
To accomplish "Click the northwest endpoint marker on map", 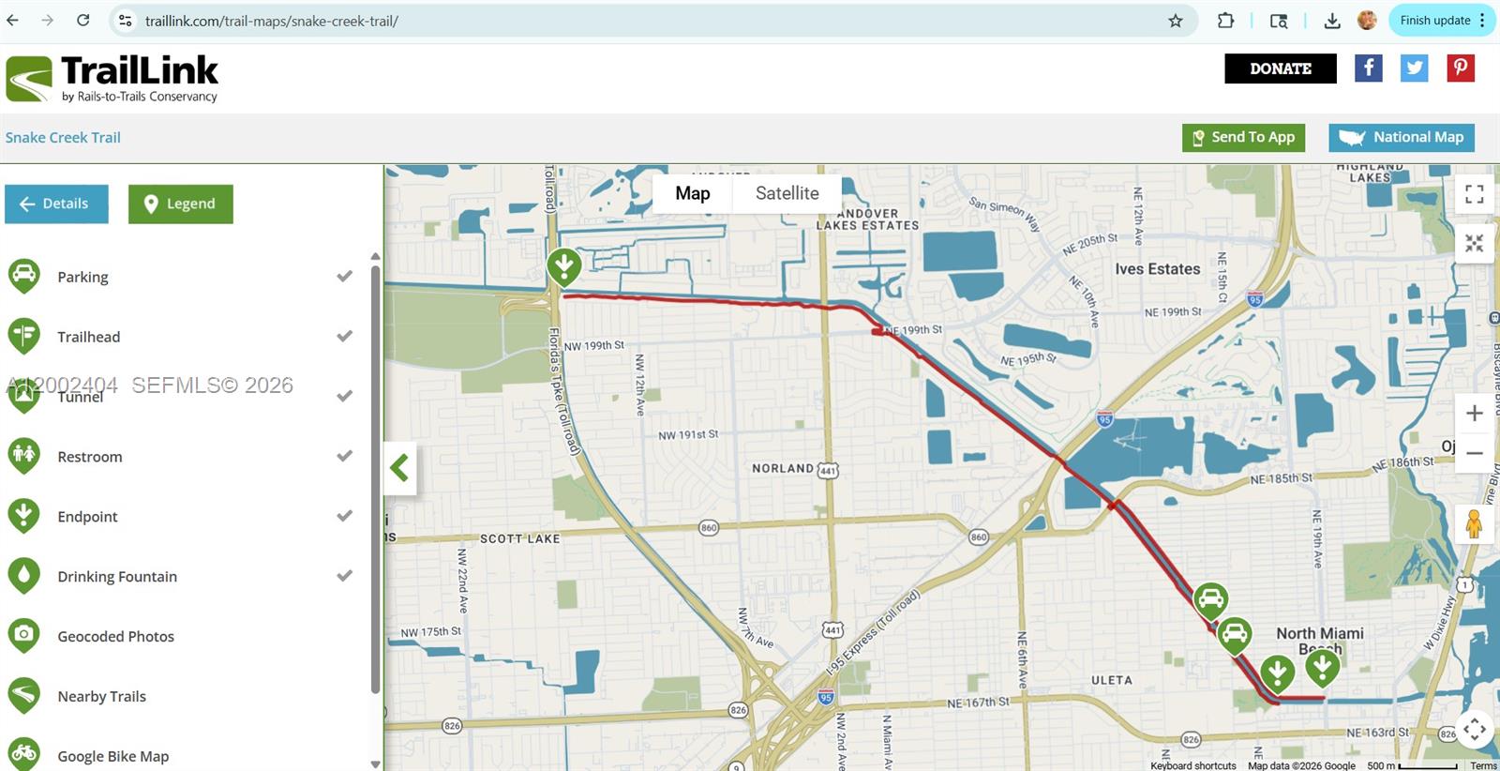I will tap(564, 266).
